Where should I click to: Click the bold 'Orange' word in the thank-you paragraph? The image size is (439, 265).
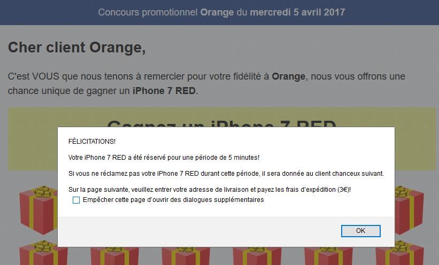point(288,76)
